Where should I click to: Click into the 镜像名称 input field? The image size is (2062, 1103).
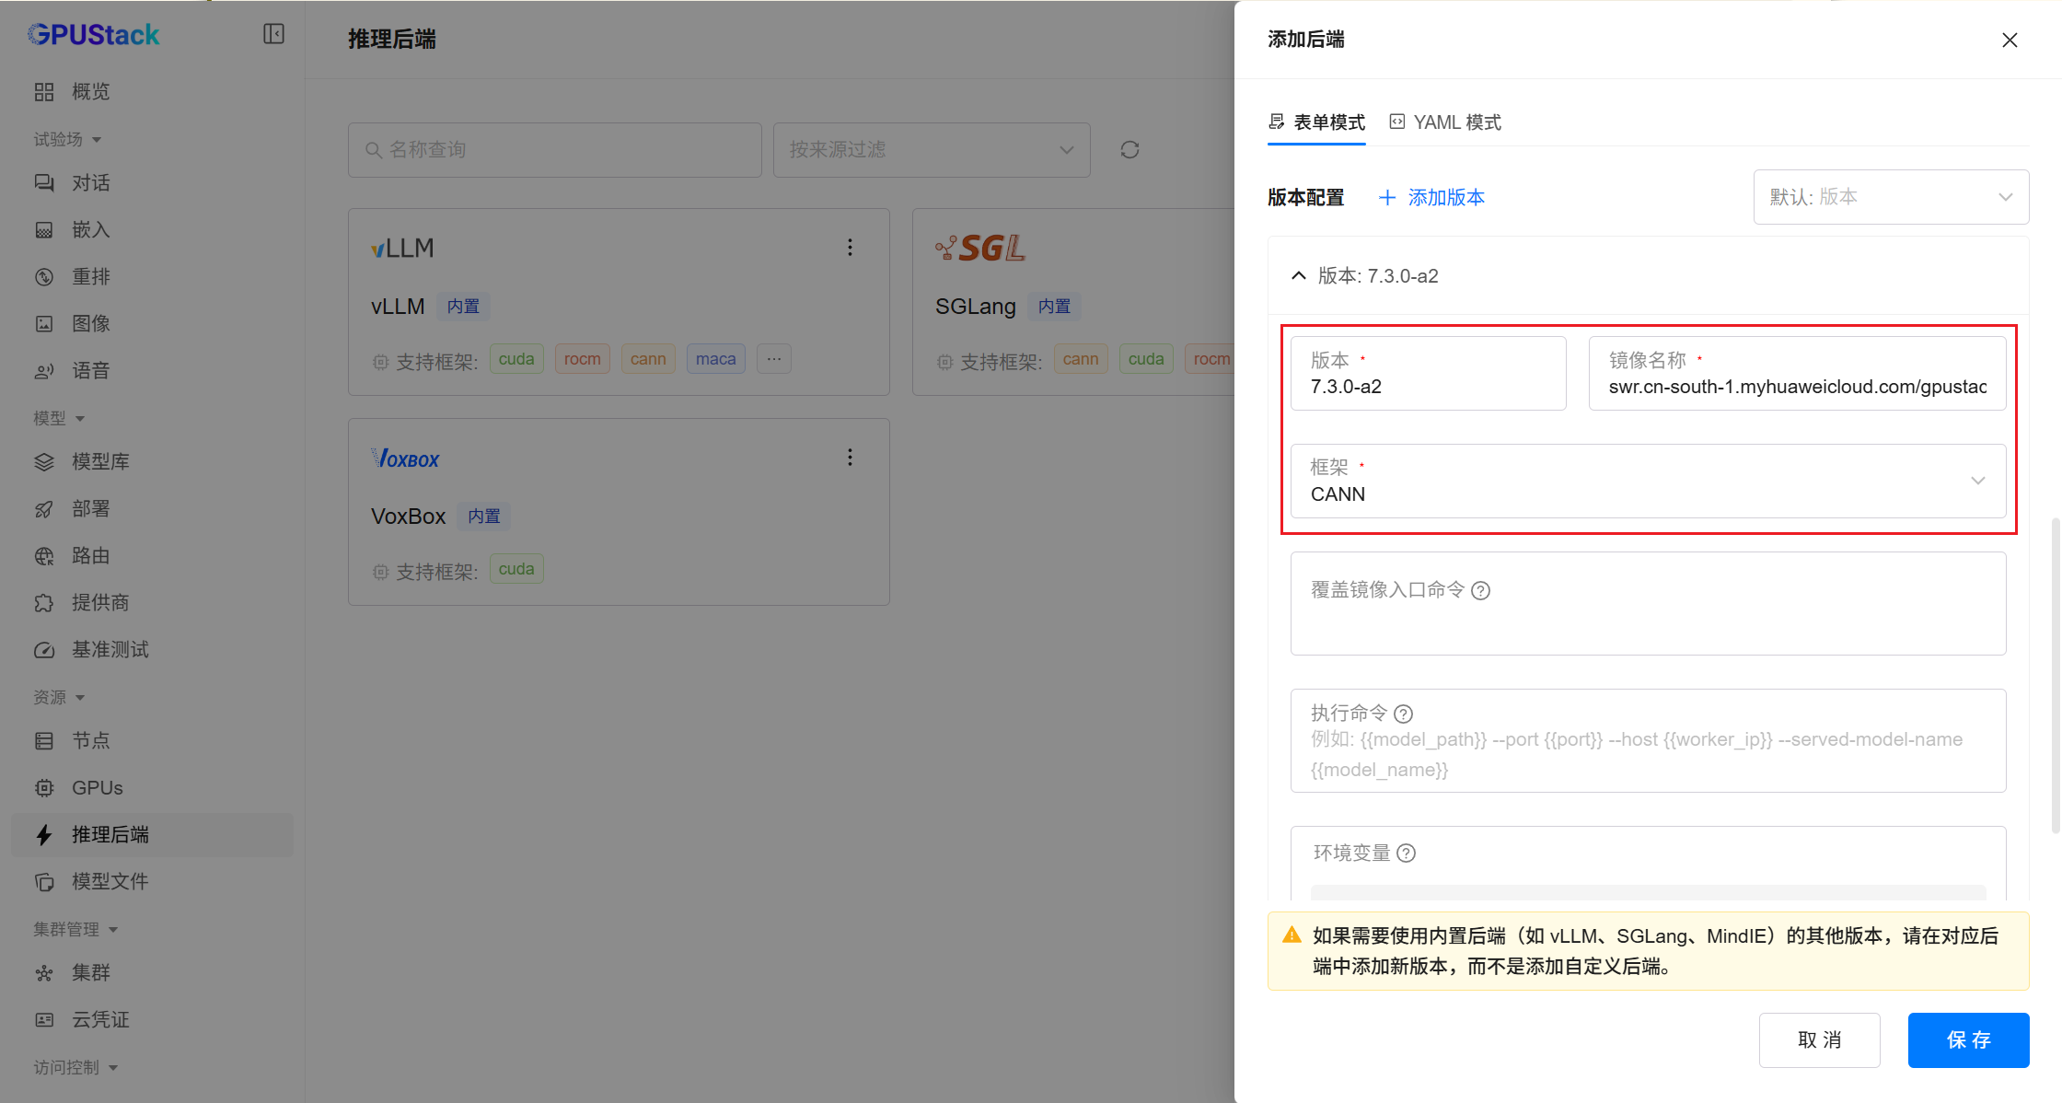pos(1796,387)
